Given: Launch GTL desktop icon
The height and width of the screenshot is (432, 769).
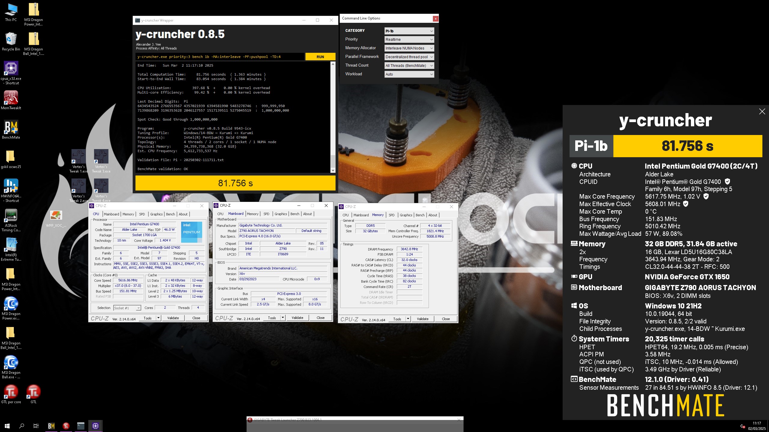Looking at the screenshot, I should (33, 394).
